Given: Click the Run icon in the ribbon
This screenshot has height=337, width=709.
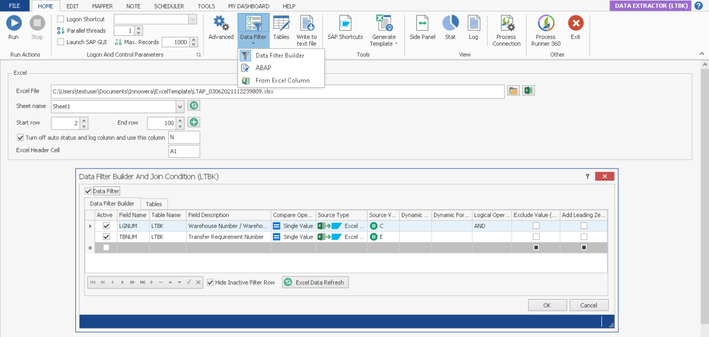Looking at the screenshot, I should coord(13,24).
